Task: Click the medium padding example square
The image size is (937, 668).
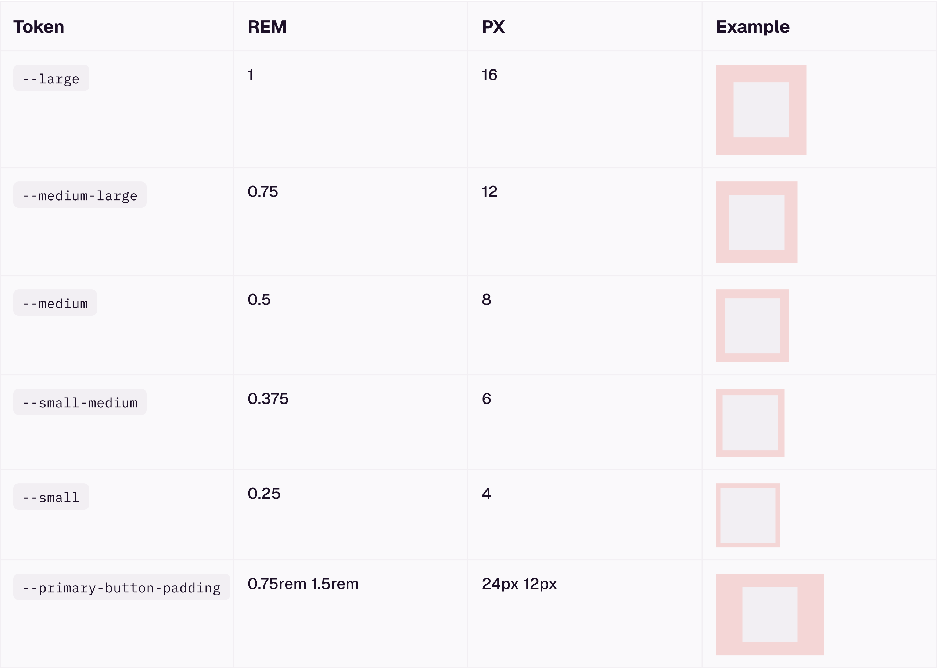Action: pos(752,326)
